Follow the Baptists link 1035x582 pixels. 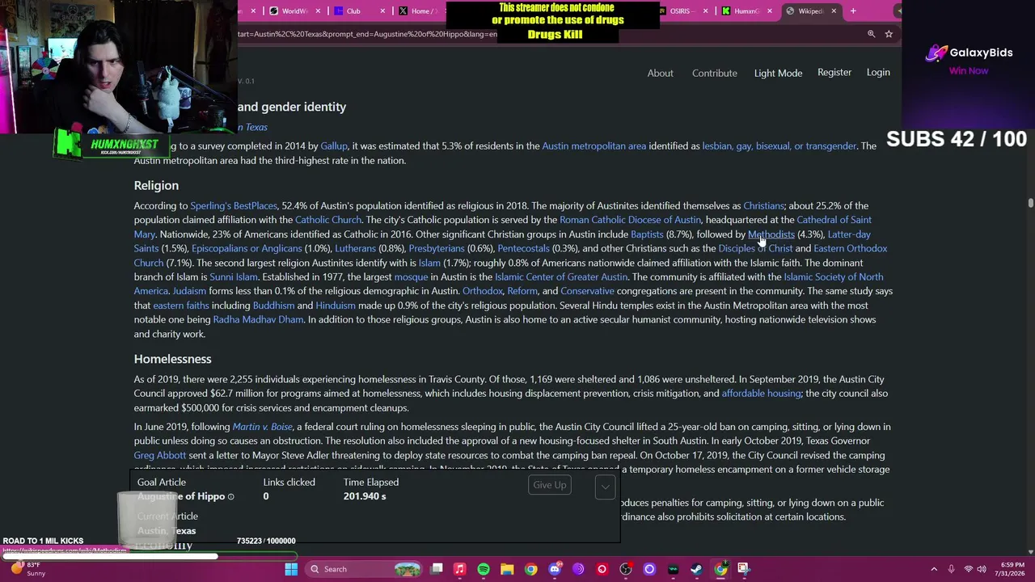tap(647, 234)
